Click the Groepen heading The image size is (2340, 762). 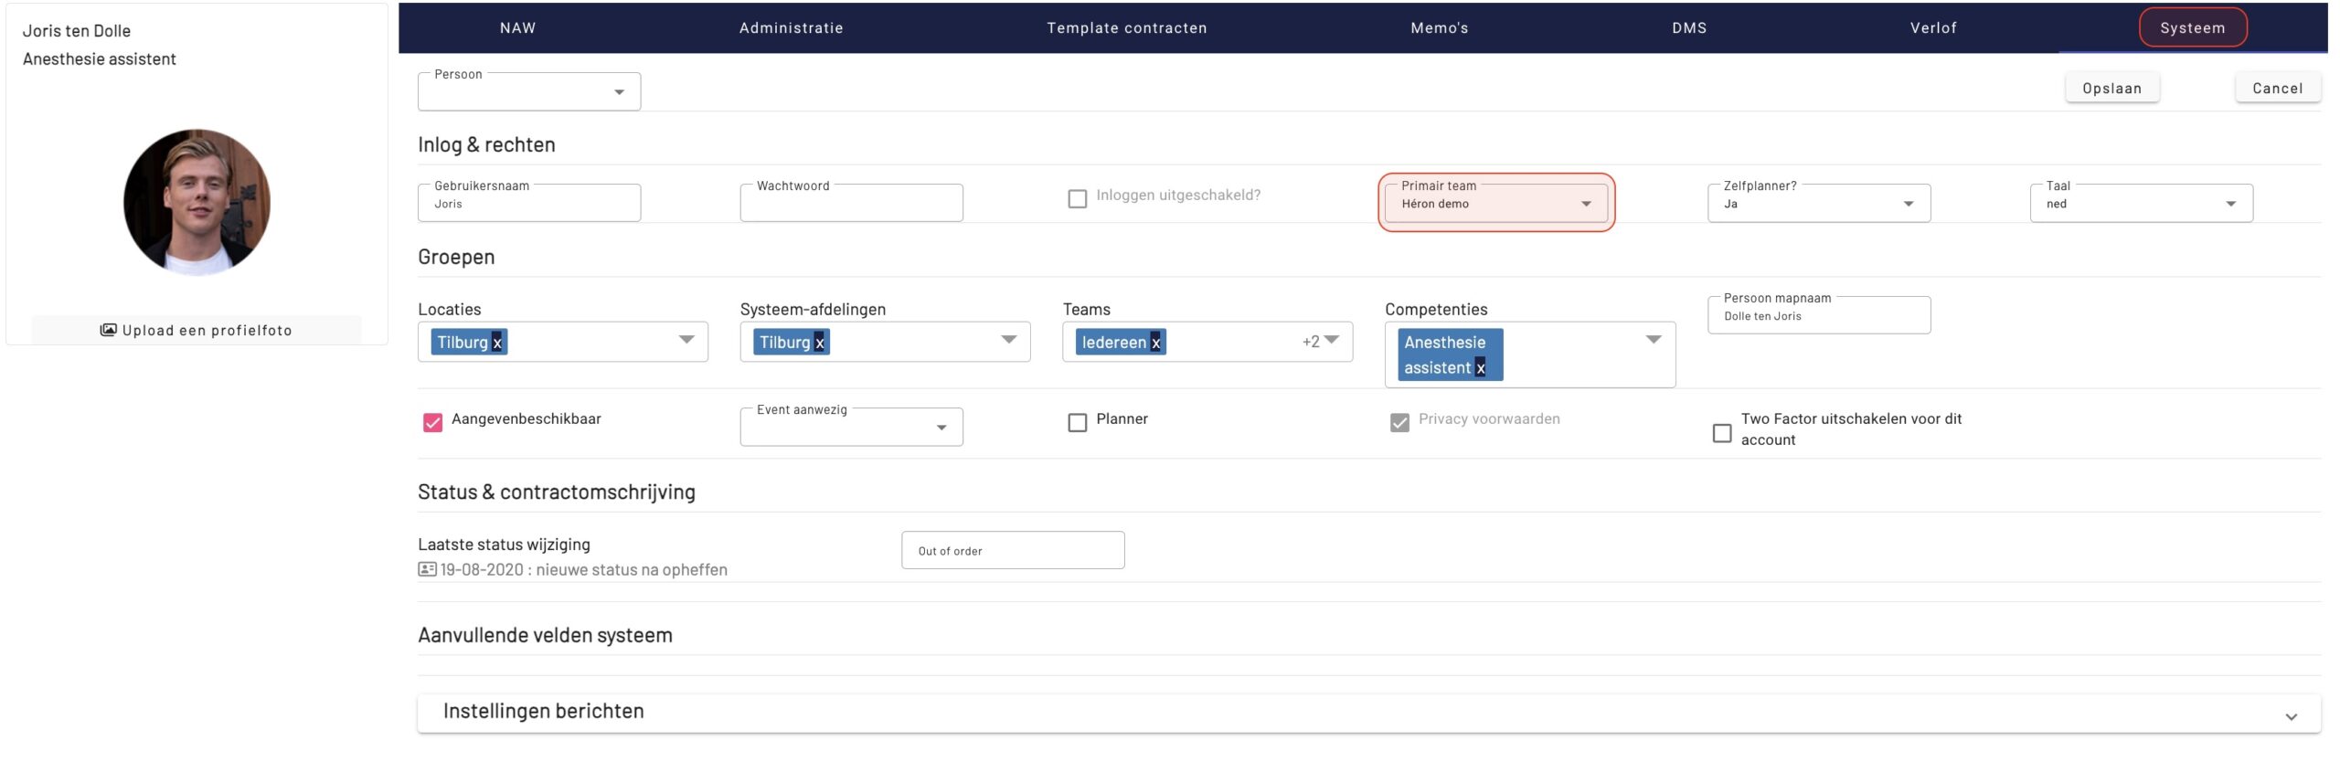[456, 257]
